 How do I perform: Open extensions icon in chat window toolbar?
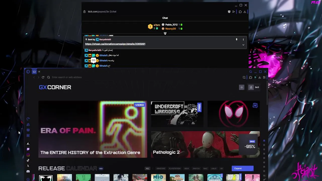240,12
